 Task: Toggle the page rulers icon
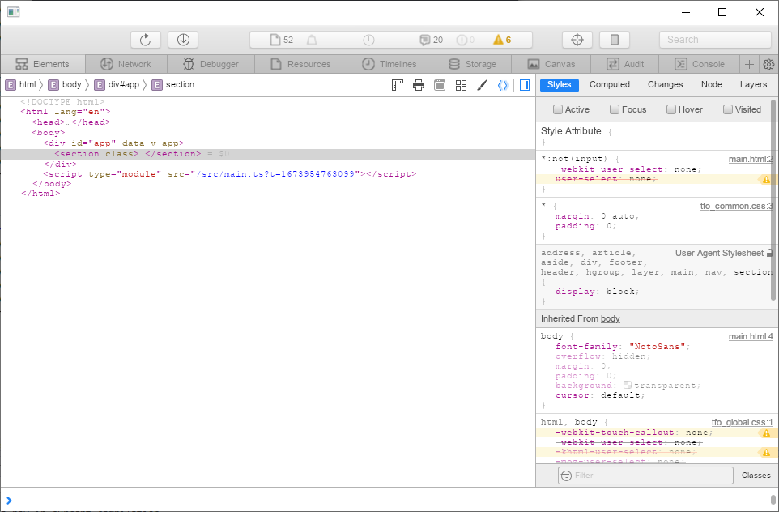click(397, 84)
